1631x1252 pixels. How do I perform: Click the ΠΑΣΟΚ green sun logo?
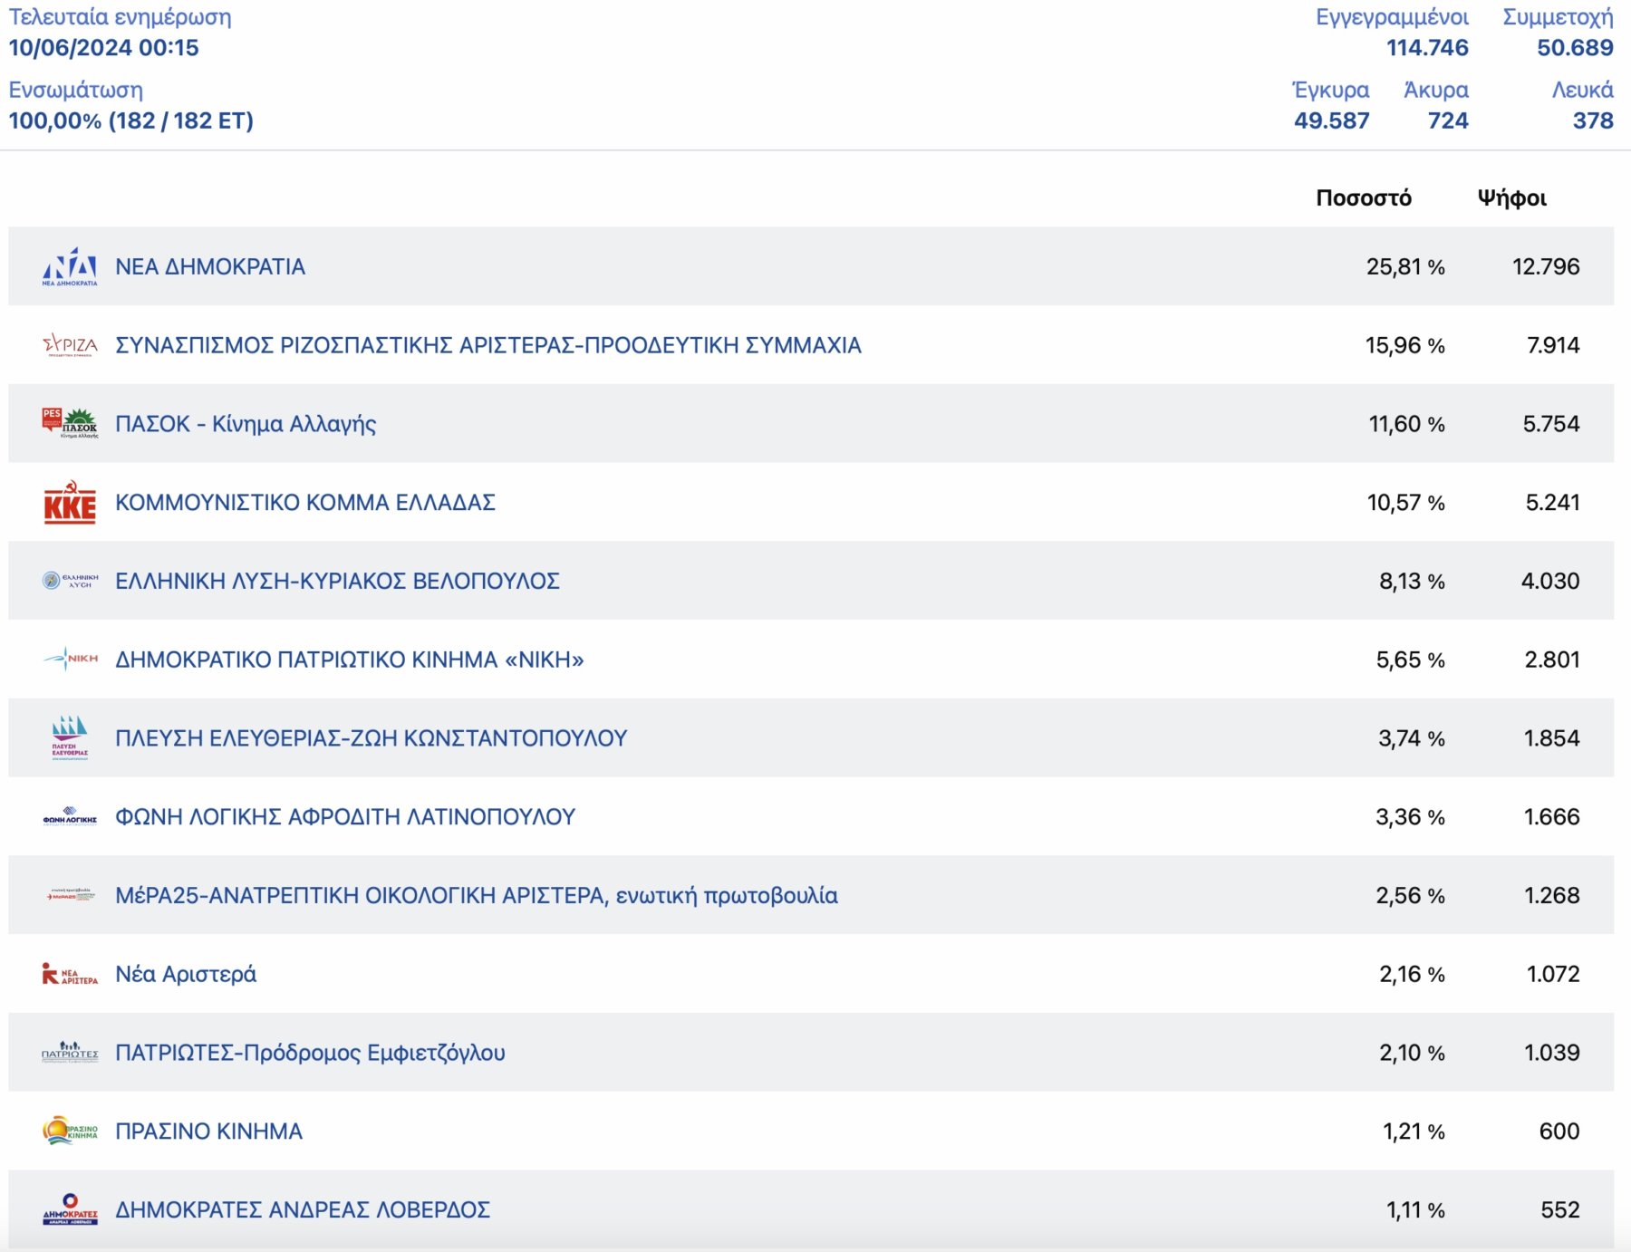tap(80, 420)
